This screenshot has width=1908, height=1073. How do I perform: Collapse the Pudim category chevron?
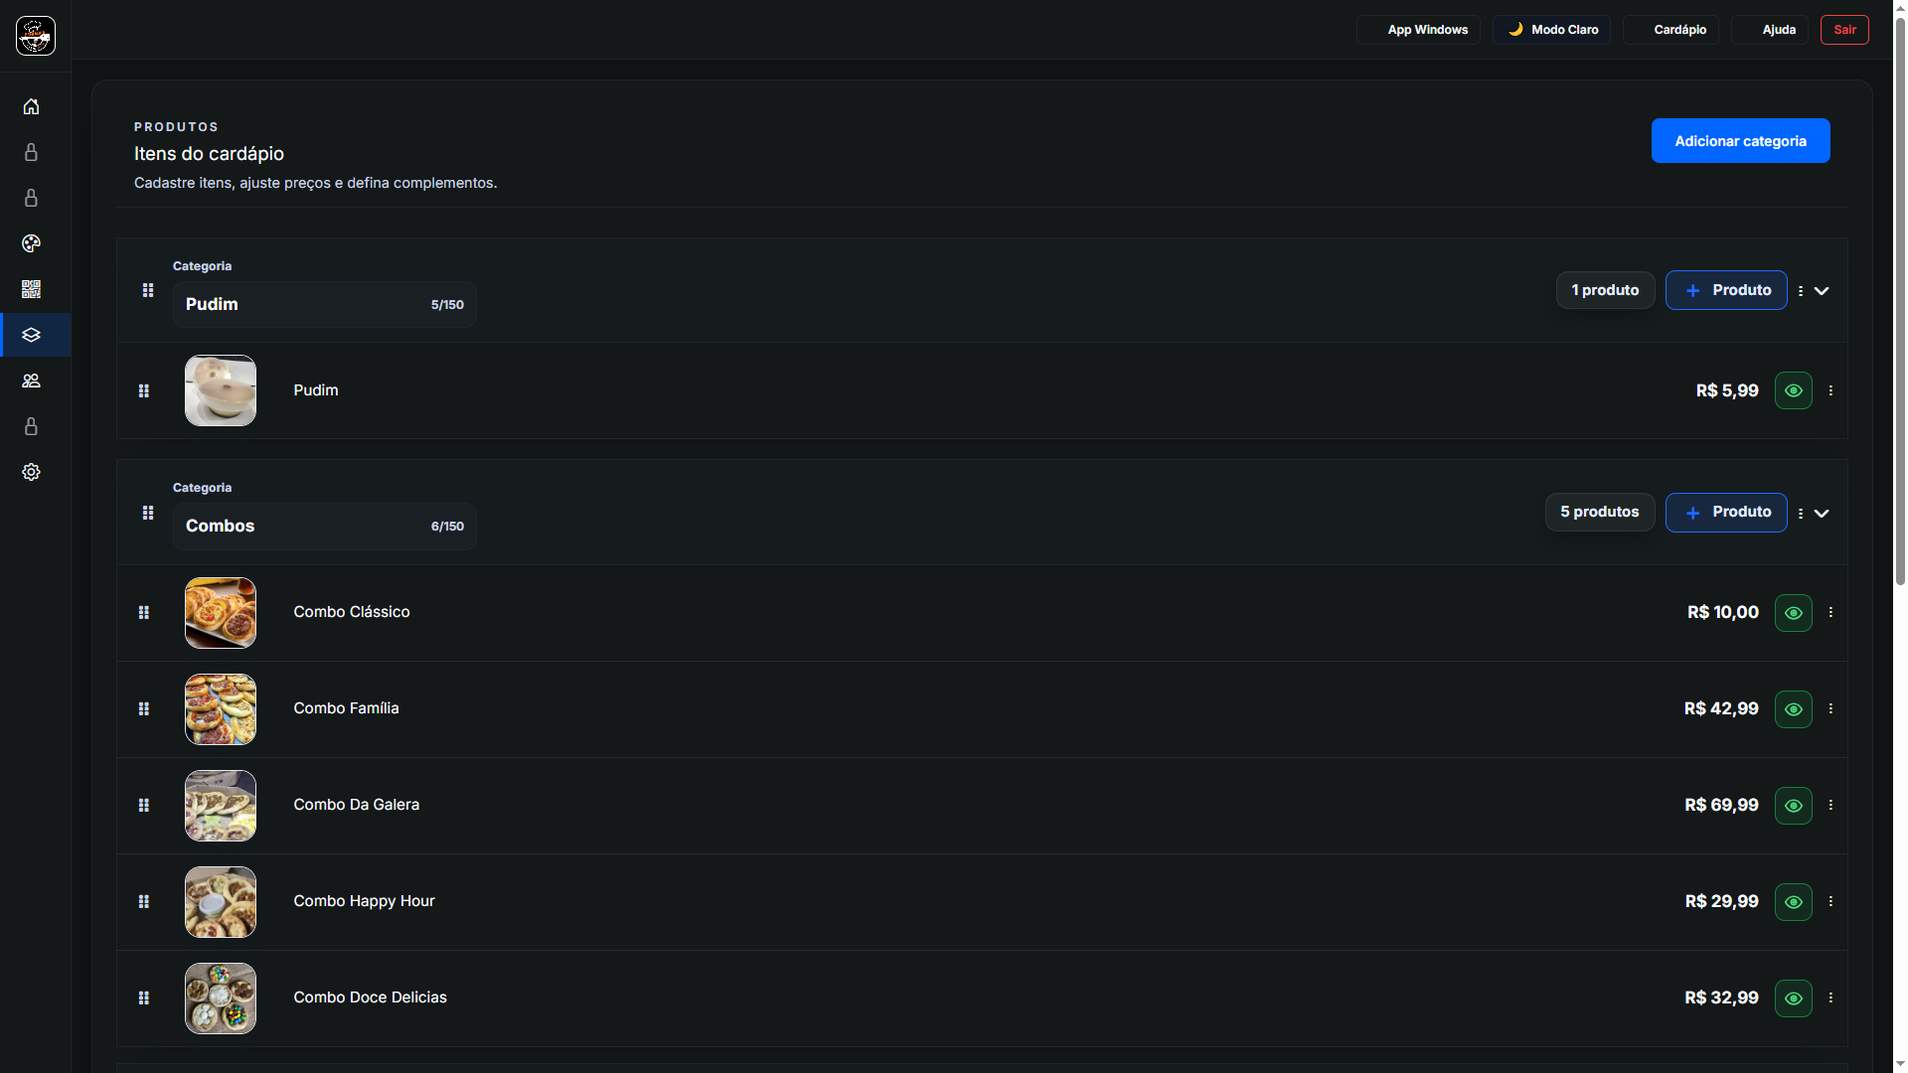(1822, 291)
